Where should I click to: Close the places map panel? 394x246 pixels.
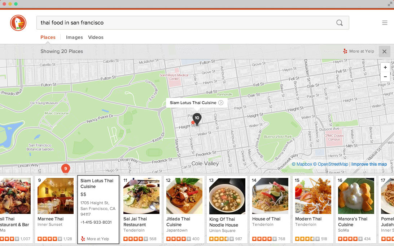[384, 52]
